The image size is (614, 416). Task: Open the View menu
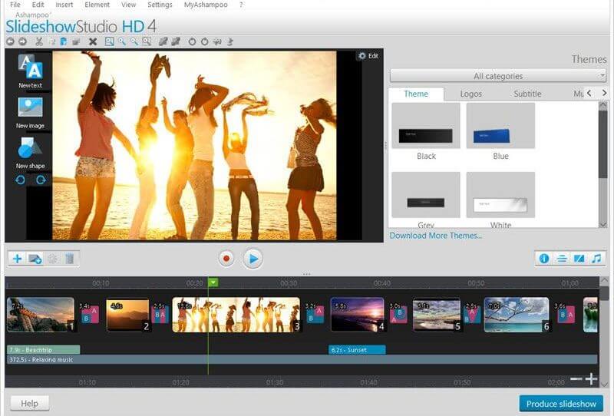[x=128, y=5]
